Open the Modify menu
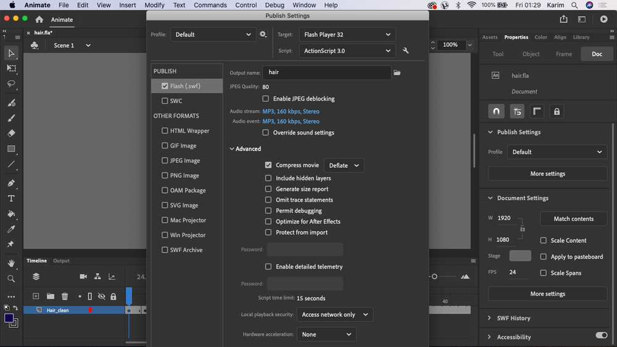Screen dimensions: 617x347 click(x=154, y=5)
